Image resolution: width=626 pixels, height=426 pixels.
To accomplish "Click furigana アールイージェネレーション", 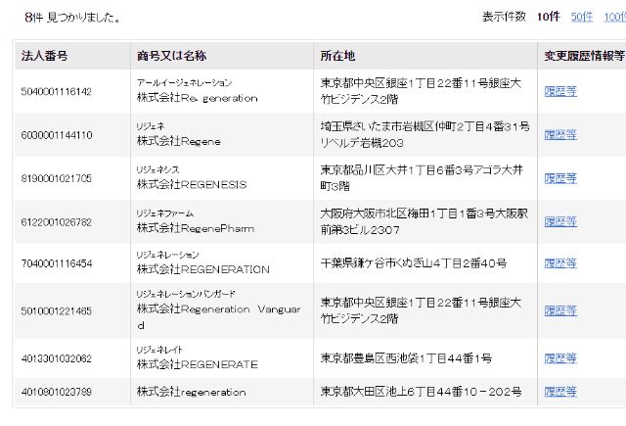I will (x=184, y=82).
